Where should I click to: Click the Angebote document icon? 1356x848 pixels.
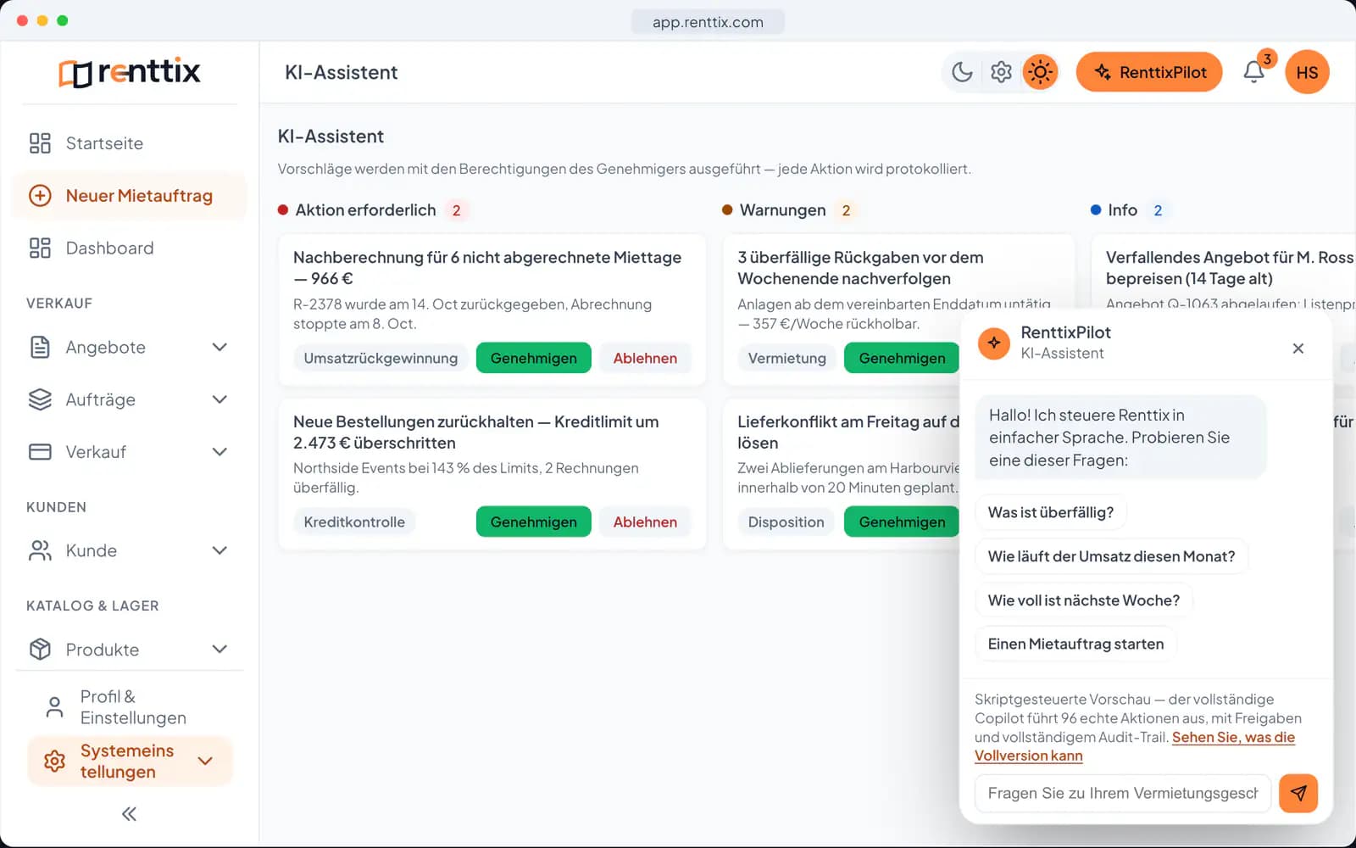[x=40, y=347]
